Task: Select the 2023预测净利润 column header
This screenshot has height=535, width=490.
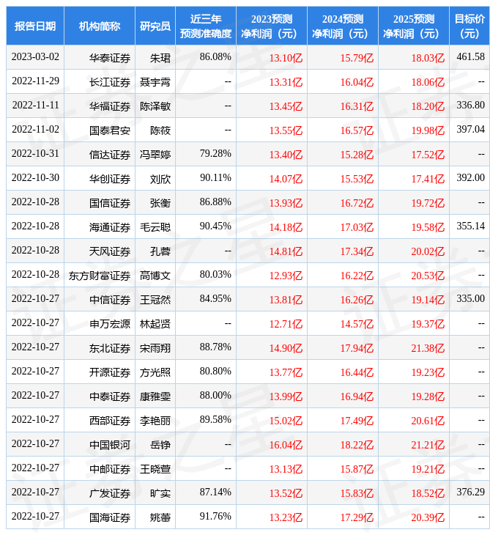Action: coord(272,26)
